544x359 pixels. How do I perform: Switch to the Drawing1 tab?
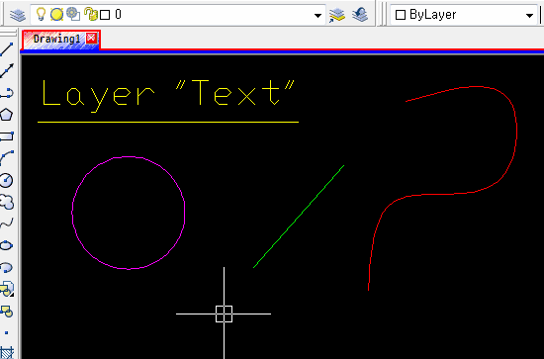click(56, 39)
